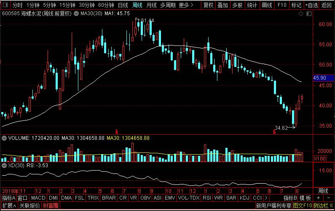Switch to the 日线 daily period tab
Viewport: 335px width, 211px height.
click(123, 5)
